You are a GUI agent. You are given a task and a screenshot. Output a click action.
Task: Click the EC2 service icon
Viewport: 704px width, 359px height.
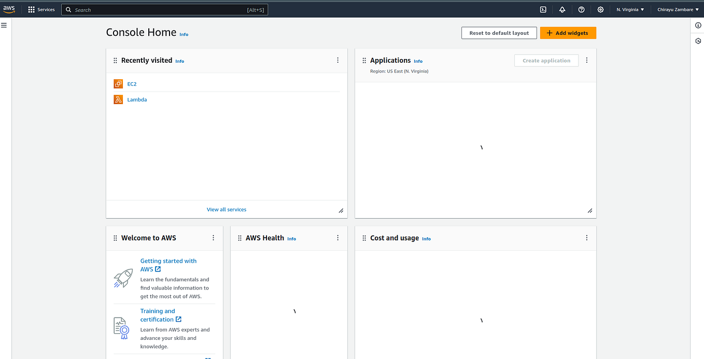pos(118,83)
